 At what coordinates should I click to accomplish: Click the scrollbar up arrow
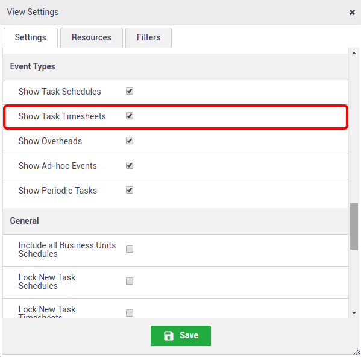point(354,54)
